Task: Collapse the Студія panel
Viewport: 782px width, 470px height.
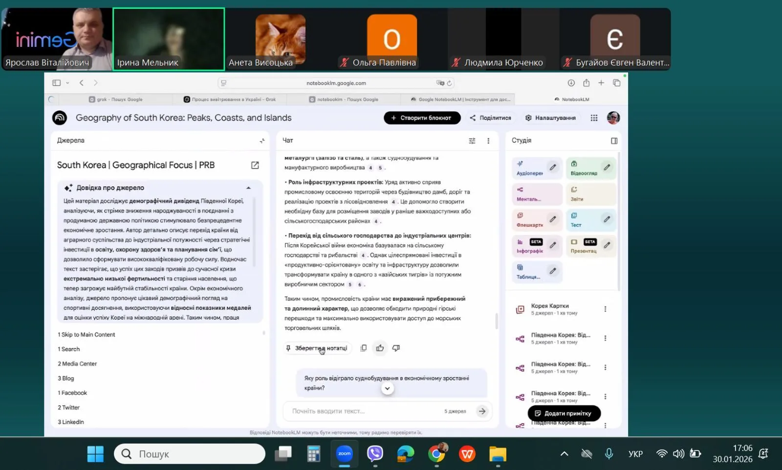Action: coord(614,141)
